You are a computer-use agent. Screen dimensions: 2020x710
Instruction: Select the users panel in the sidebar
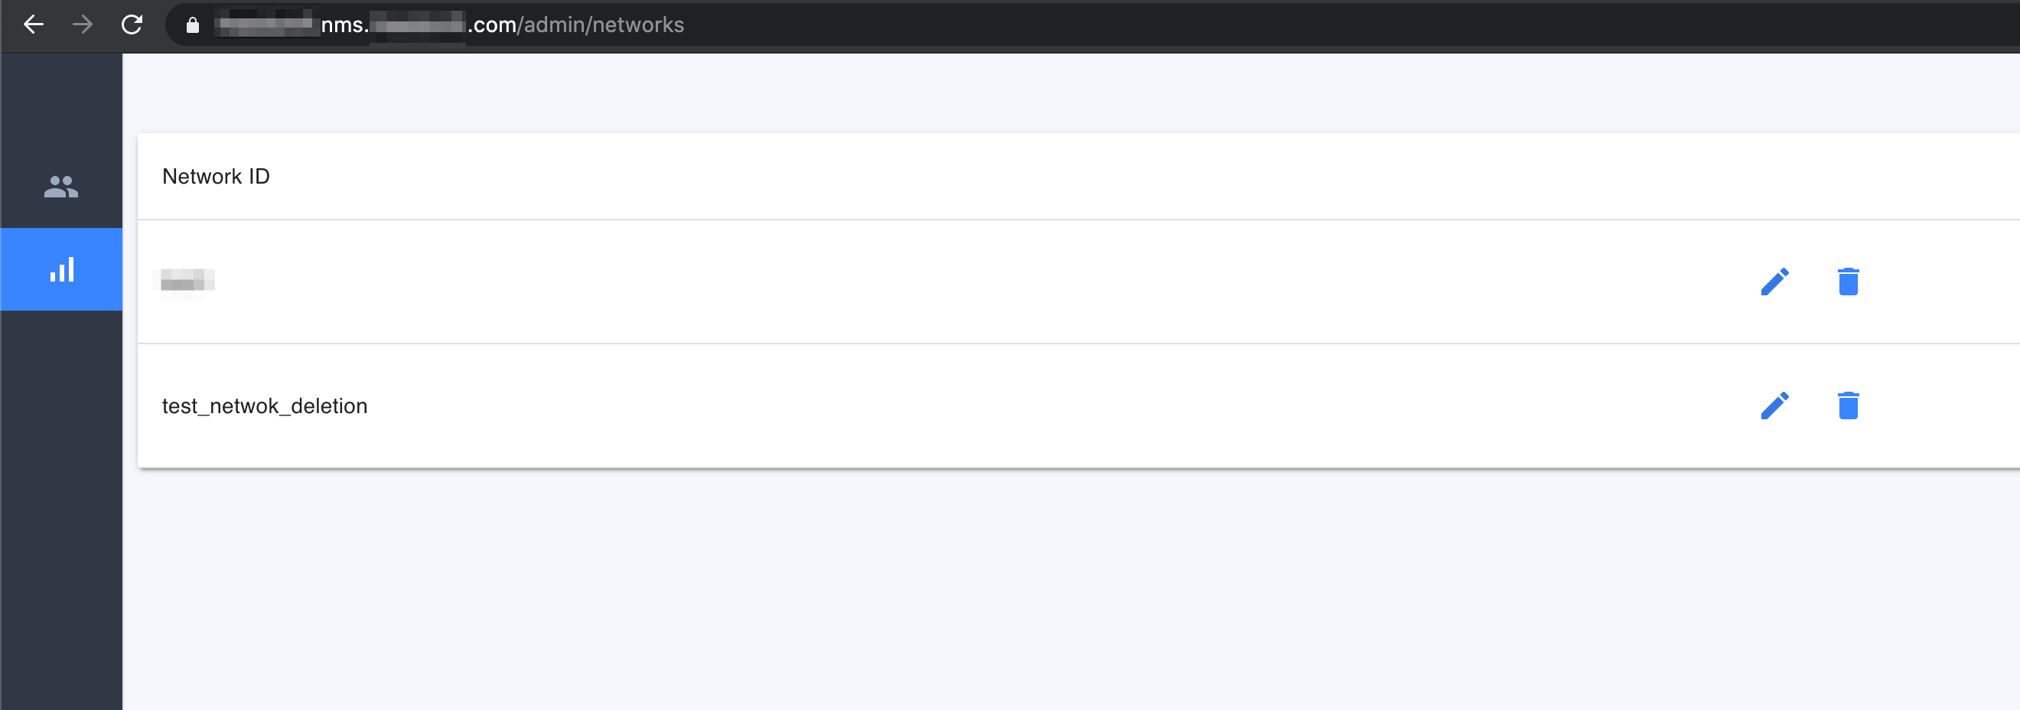pyautogui.click(x=61, y=187)
